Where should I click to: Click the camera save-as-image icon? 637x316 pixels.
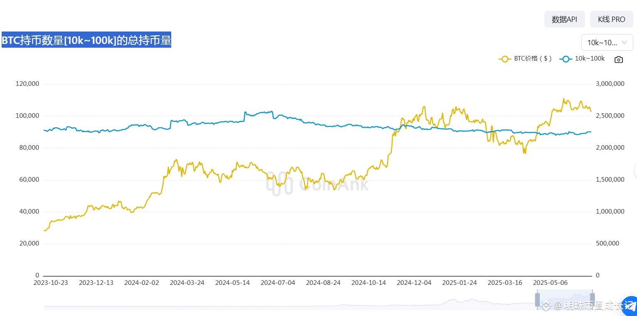[619, 60]
